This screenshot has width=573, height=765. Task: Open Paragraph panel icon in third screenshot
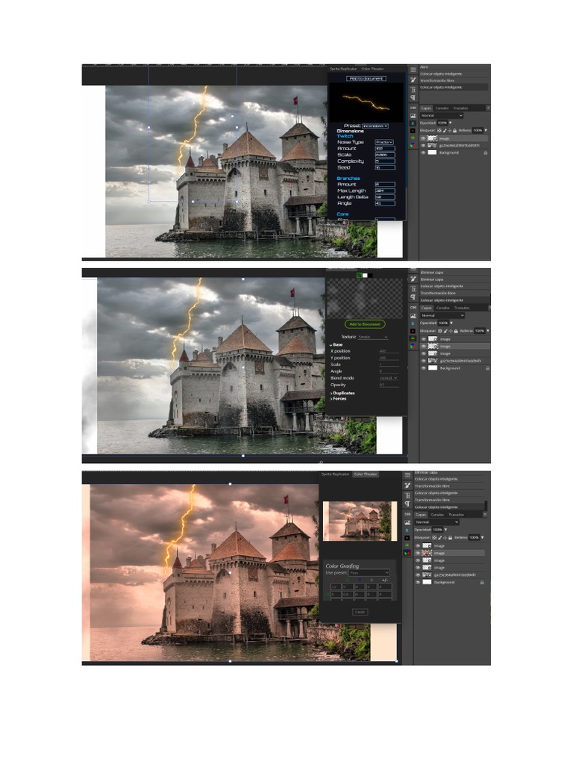(x=407, y=504)
